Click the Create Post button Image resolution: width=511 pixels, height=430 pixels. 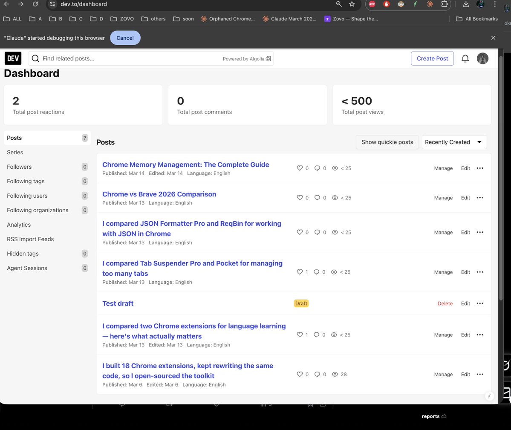pos(432,58)
